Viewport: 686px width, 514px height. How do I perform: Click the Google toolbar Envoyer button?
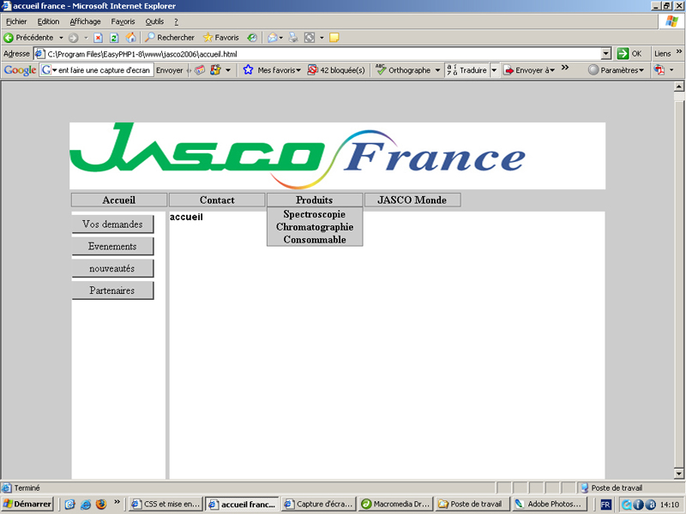pos(170,70)
